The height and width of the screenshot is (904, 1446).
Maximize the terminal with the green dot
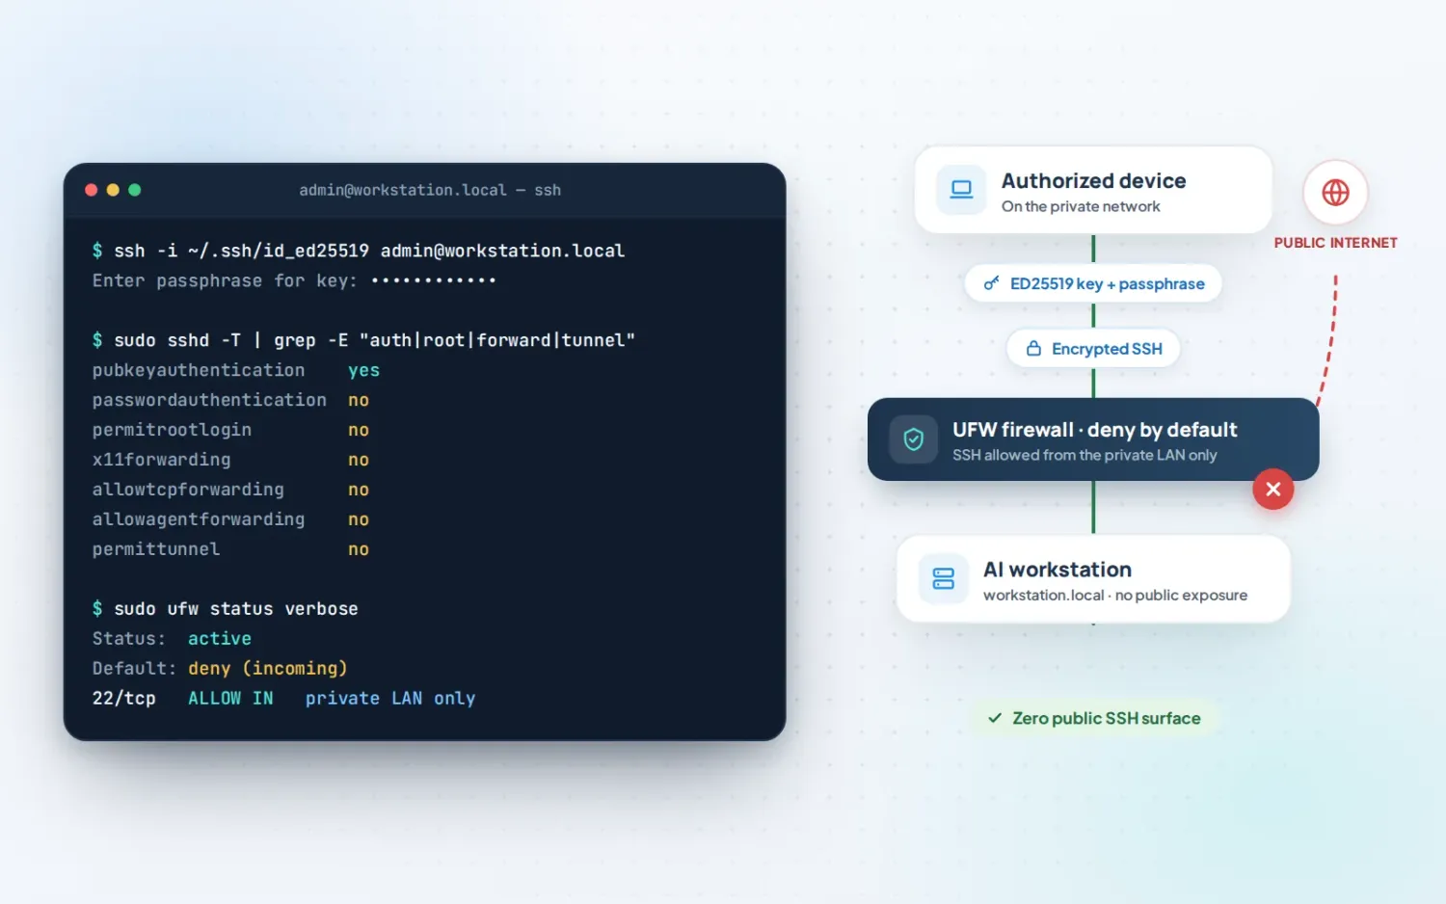tap(135, 190)
